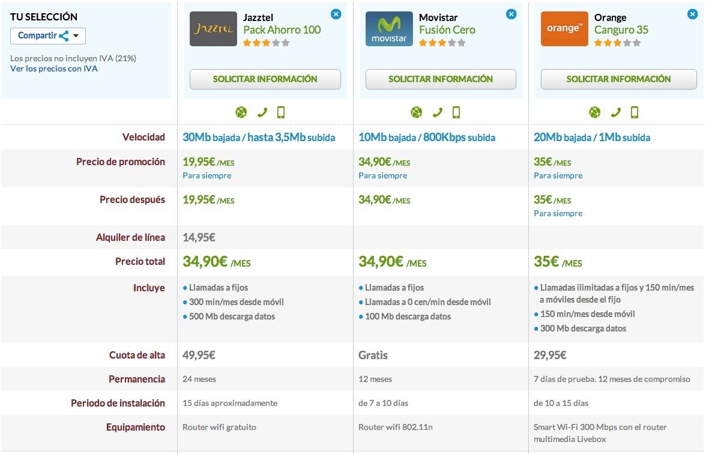The height and width of the screenshot is (454, 706).
Task: Click the phone handset icon under Movistar
Action: 437,112
